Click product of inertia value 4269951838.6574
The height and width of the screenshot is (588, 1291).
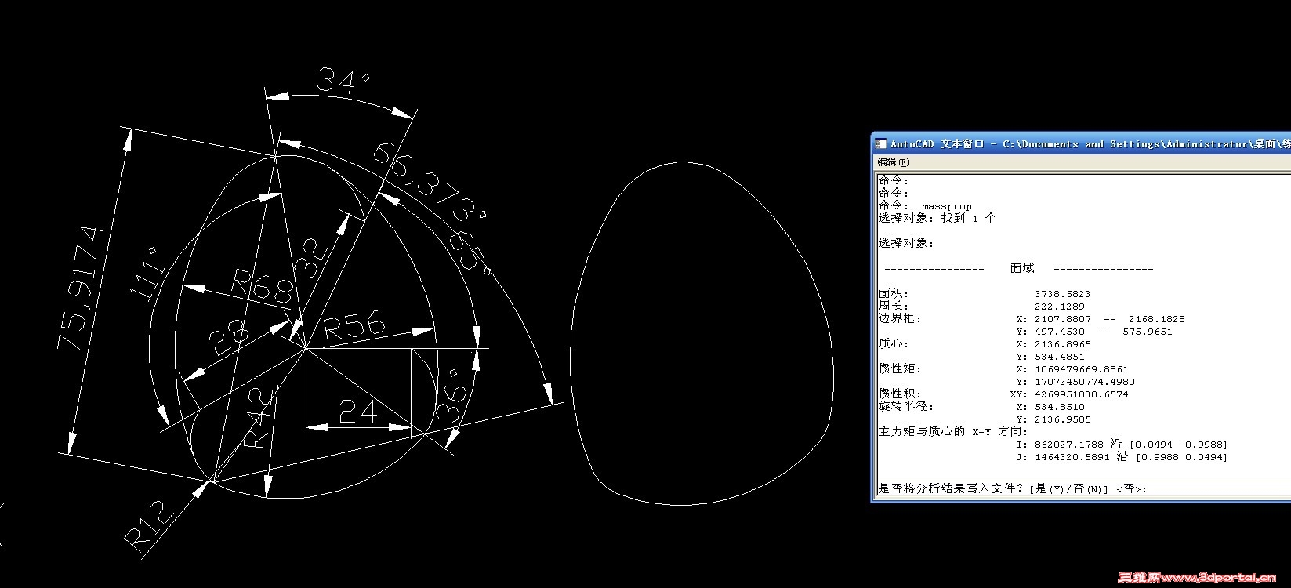coord(1082,394)
